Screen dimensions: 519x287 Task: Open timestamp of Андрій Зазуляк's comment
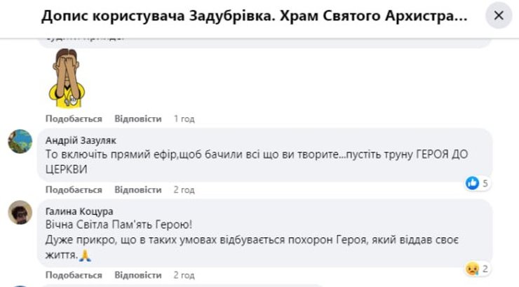click(184, 190)
